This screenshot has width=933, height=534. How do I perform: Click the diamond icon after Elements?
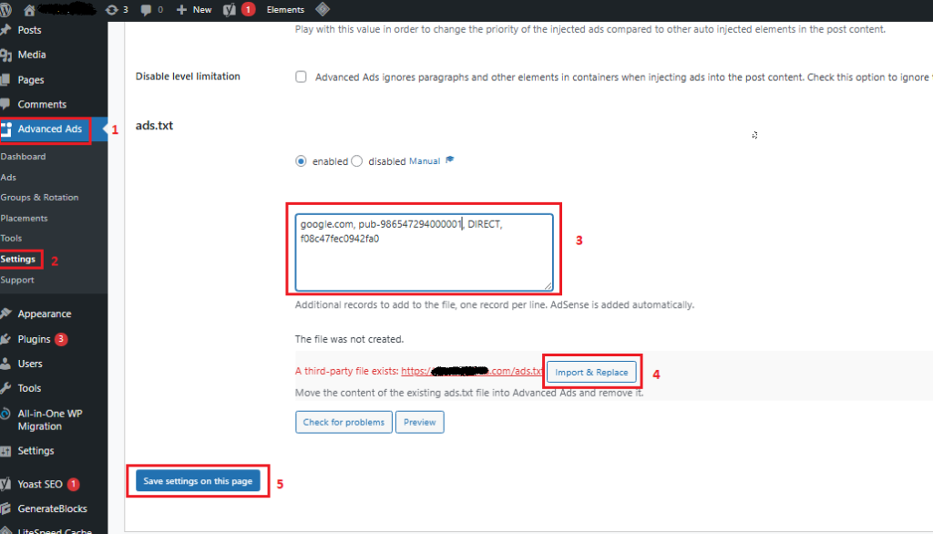tap(323, 9)
